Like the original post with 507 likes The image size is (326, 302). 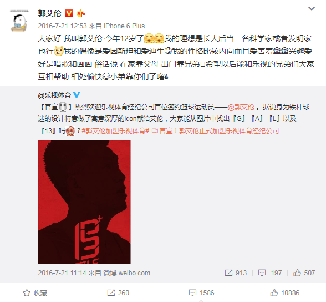304,273
